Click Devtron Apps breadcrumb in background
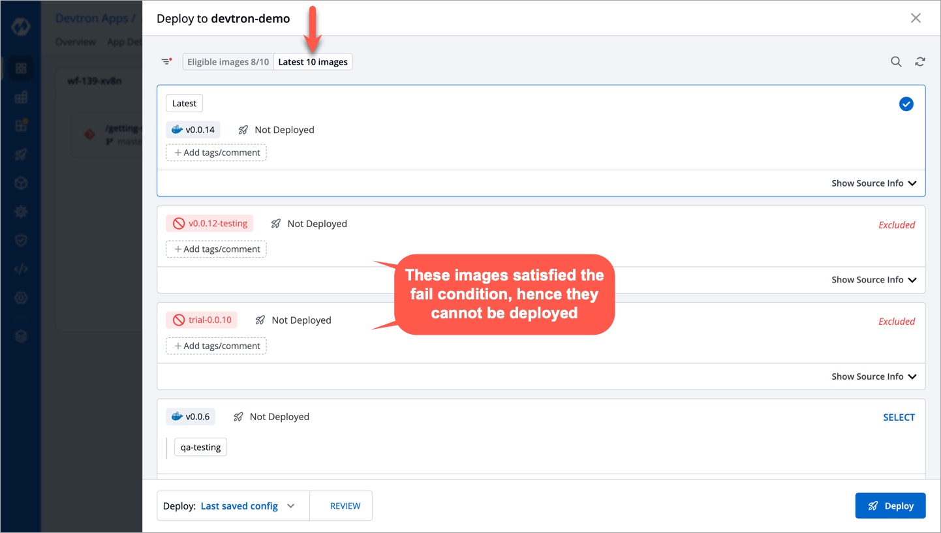Viewport: 941px width, 533px height. (x=91, y=18)
